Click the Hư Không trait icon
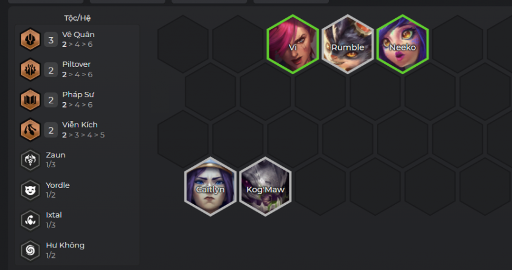512x270 pixels. [x=30, y=251]
